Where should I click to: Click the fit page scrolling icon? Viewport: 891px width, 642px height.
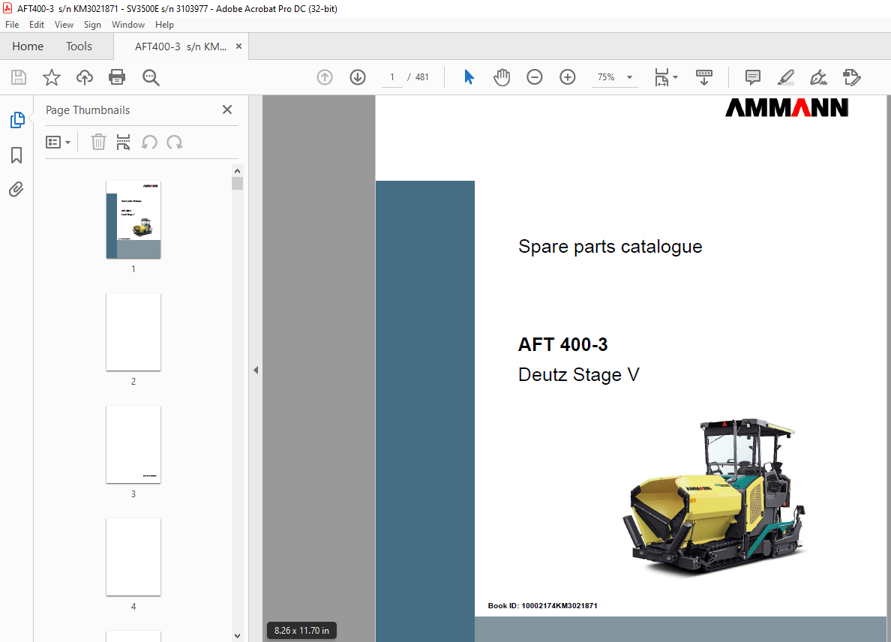pyautogui.click(x=661, y=77)
